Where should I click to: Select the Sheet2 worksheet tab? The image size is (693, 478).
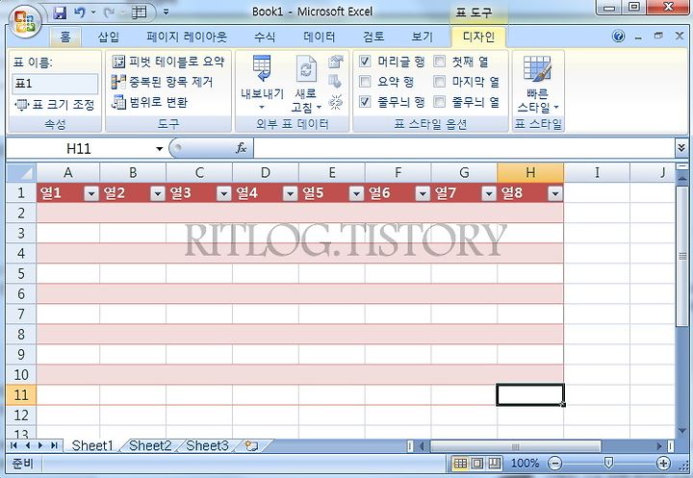click(x=150, y=445)
